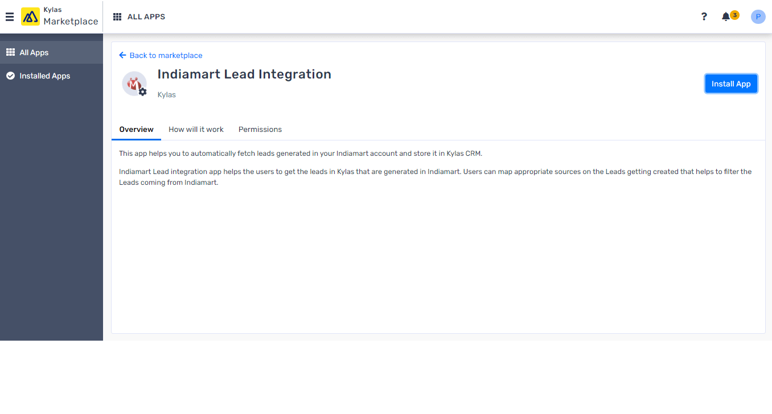Click the ALL APPS header label
This screenshot has width=772, height=414.
point(147,16)
